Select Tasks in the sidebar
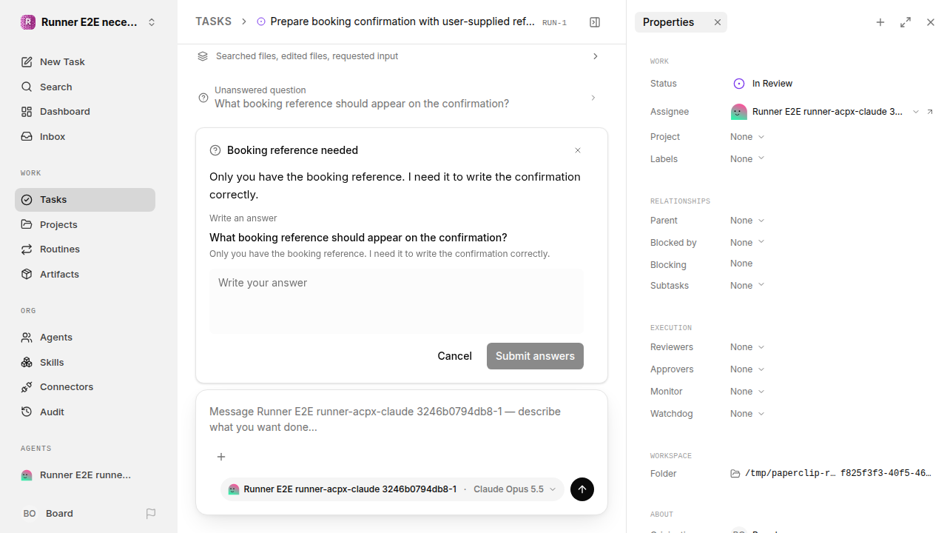Image resolution: width=947 pixels, height=533 pixels. coord(85,200)
